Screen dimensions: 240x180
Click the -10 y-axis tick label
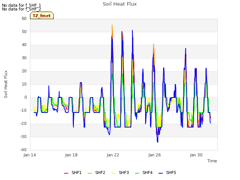click(x=23, y=110)
